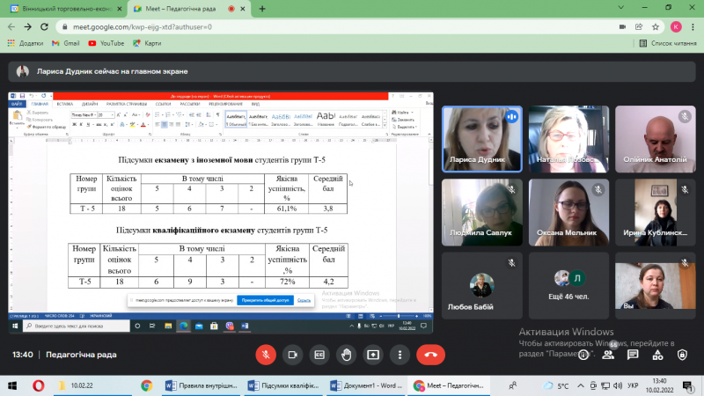Open meeting details info icon

click(x=583, y=356)
